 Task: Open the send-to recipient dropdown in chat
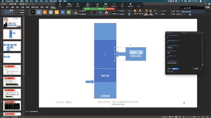click(x=175, y=69)
